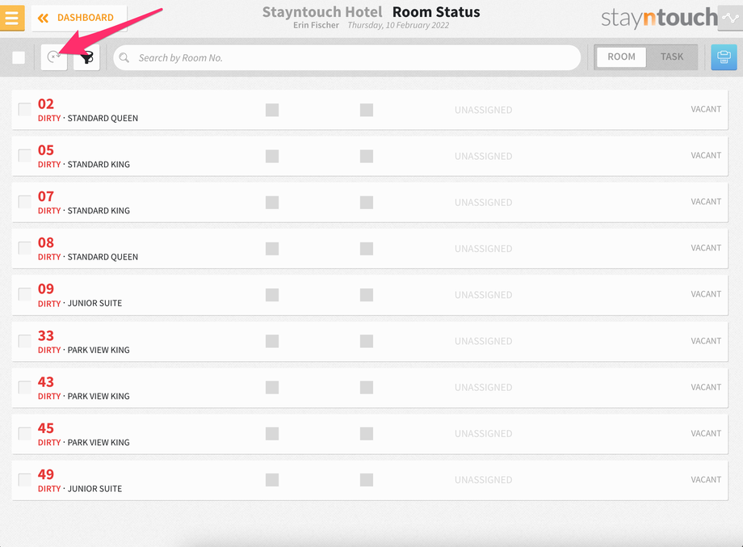Image resolution: width=743 pixels, height=547 pixels.
Task: Open room number 09
Action: tap(46, 288)
